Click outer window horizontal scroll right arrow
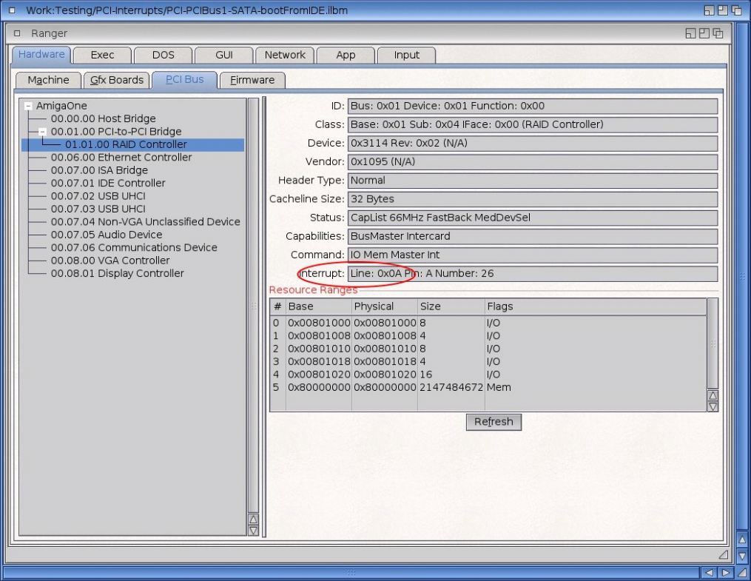Viewport: 751px width, 581px height. click(x=726, y=572)
